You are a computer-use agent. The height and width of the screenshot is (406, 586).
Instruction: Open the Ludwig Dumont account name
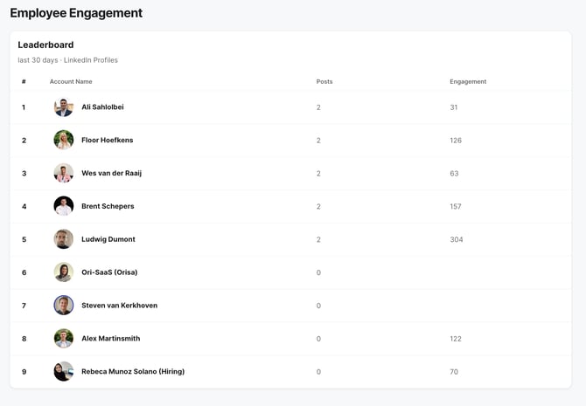tap(108, 239)
